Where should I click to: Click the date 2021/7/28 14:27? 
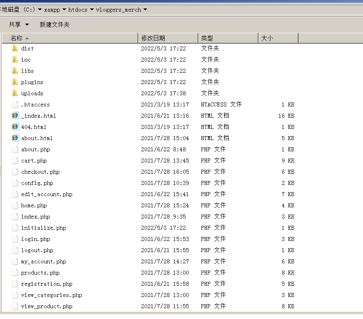click(x=165, y=262)
